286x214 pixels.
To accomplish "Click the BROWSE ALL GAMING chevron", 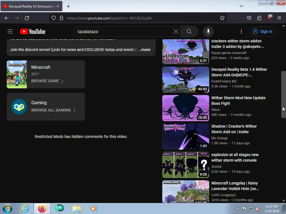I will [74, 110].
